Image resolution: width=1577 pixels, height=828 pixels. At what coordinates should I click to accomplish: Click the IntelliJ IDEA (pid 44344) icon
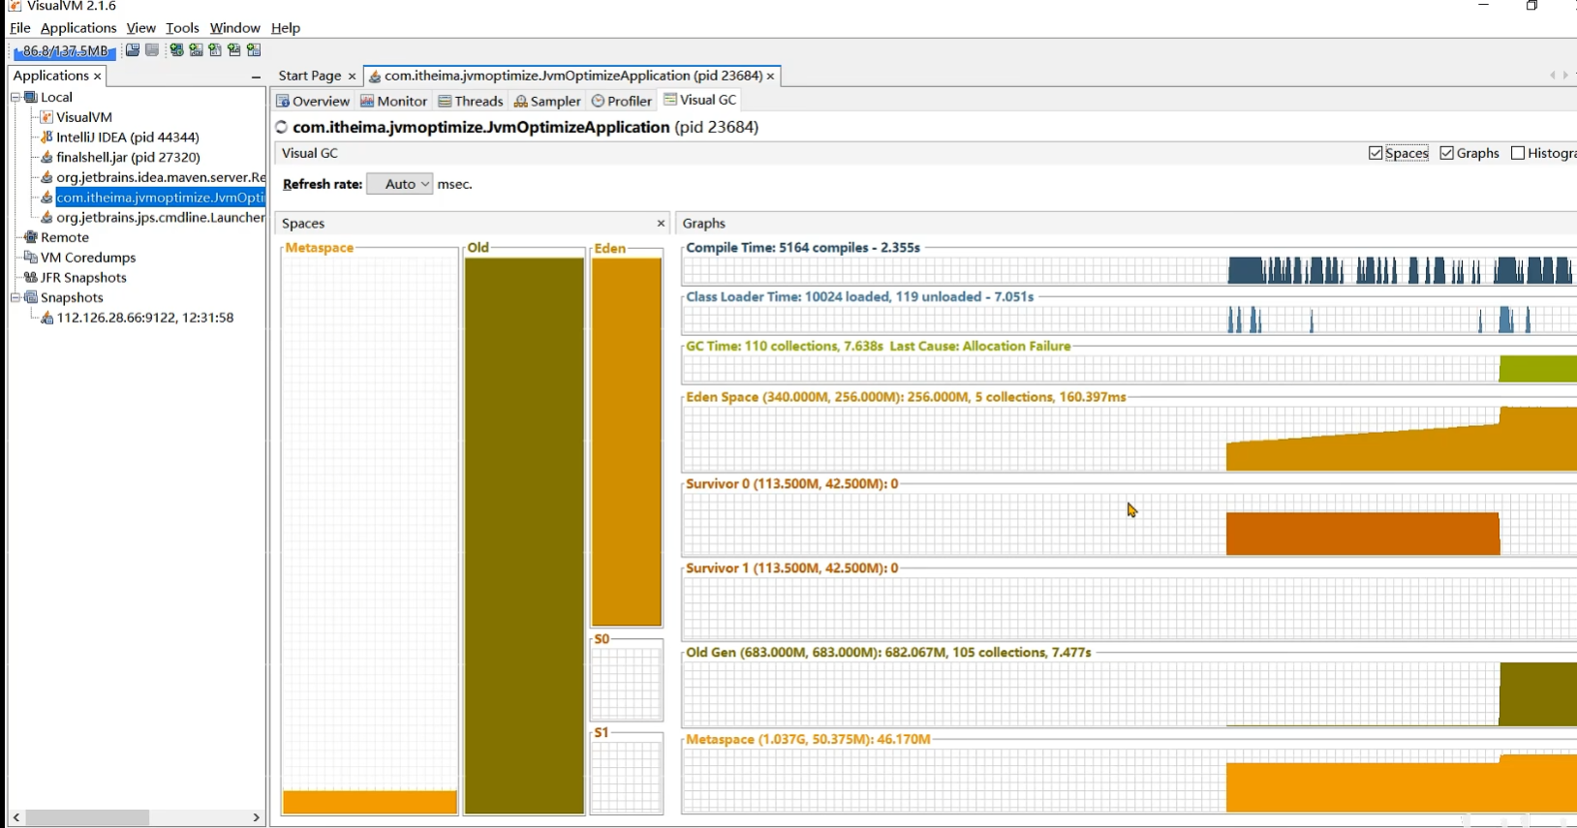click(46, 137)
